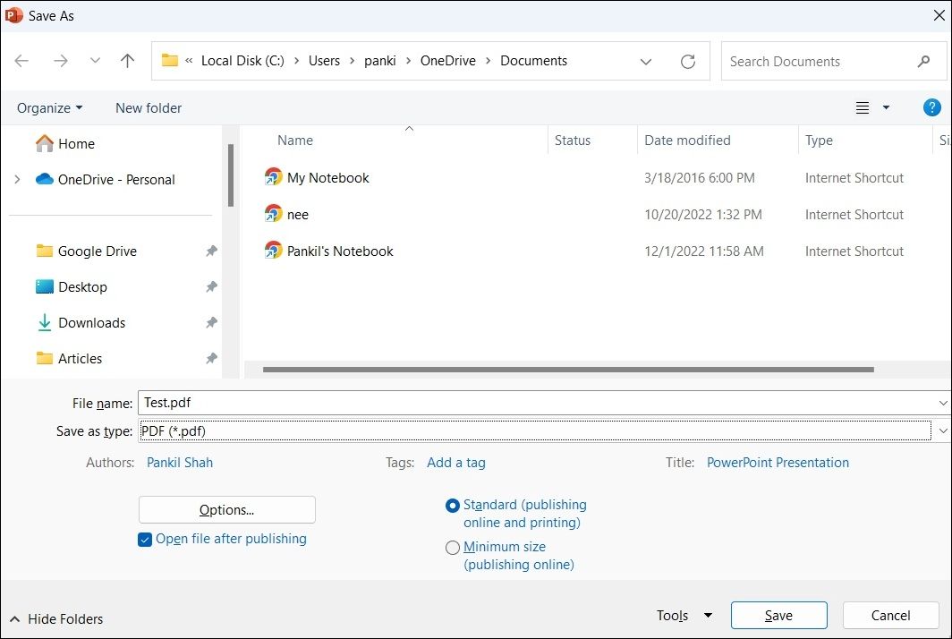This screenshot has height=639, width=952.
Task: Open the Organize menu
Action: (x=48, y=107)
